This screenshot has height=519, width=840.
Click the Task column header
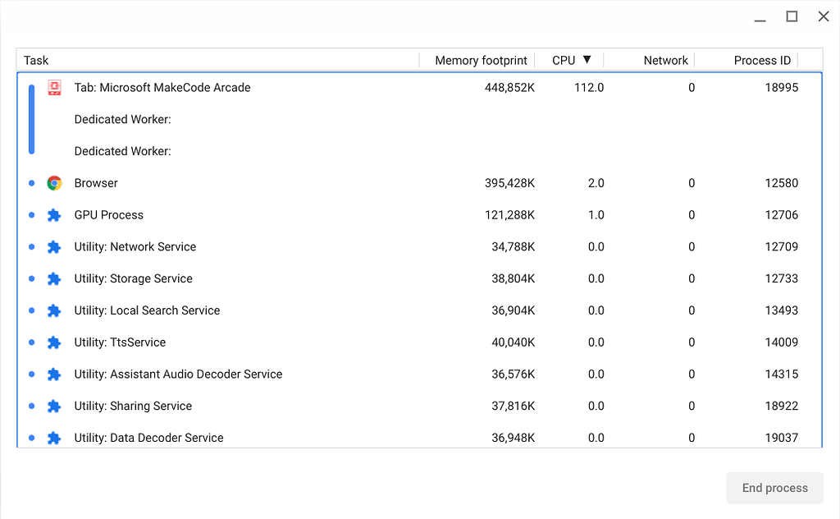tap(36, 60)
